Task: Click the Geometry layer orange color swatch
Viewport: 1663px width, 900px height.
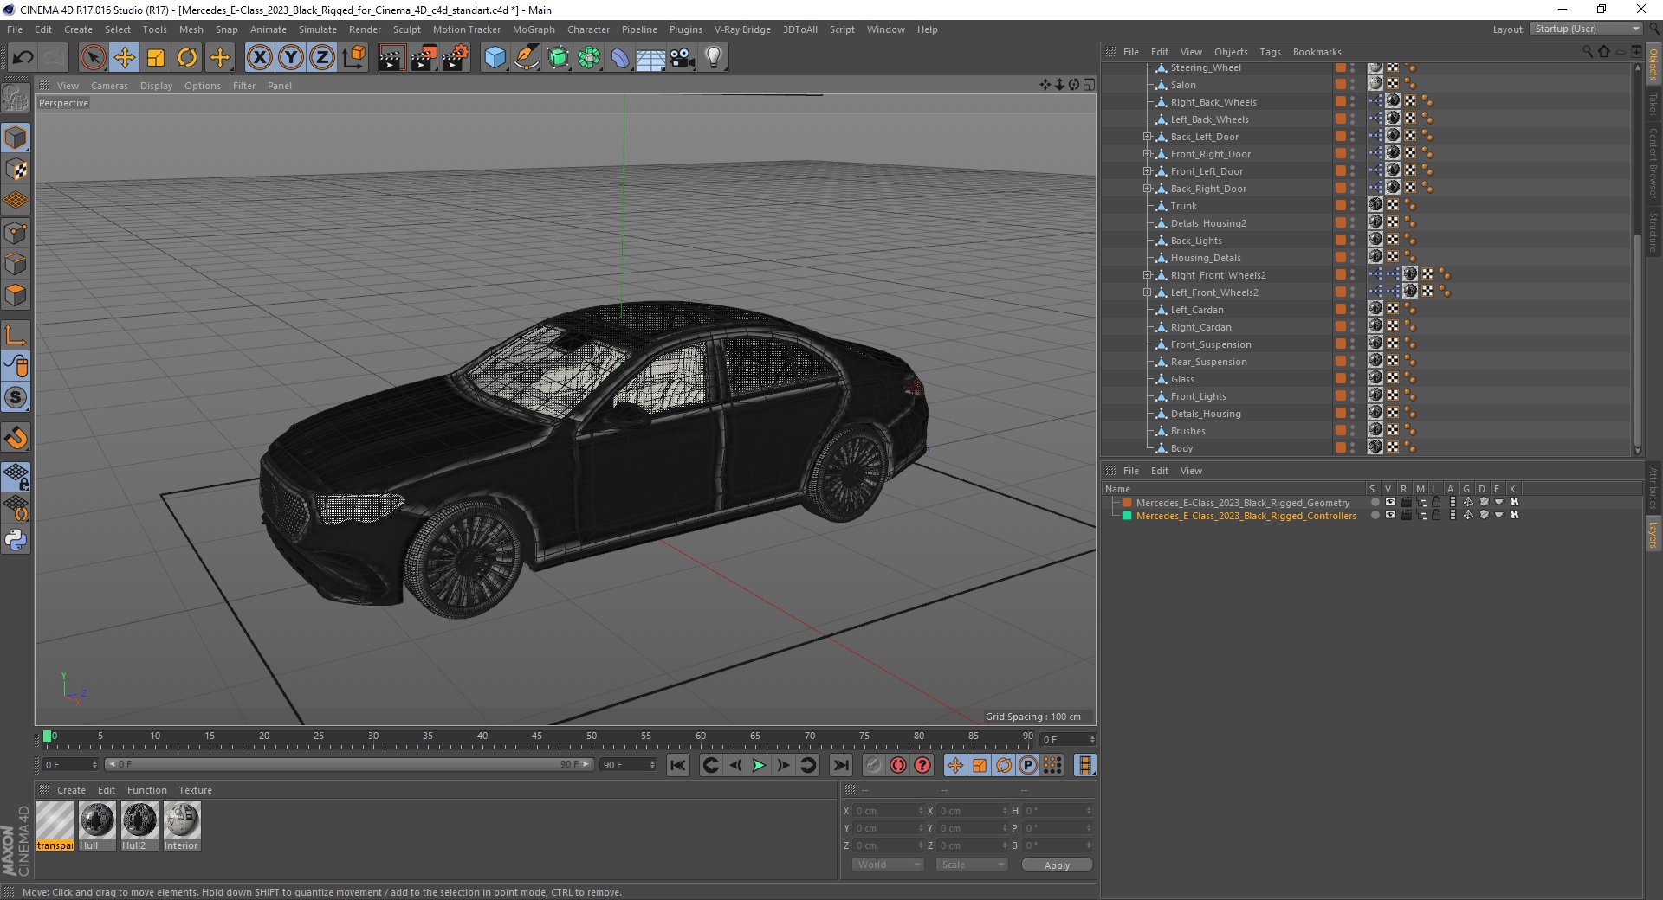Action: click(x=1127, y=503)
